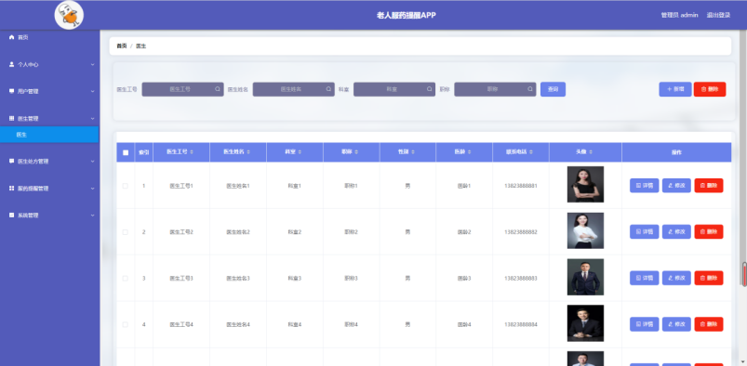The height and width of the screenshot is (366, 747).
Task: Open the doctor photo thumbnail in row 2
Action: coord(585,230)
